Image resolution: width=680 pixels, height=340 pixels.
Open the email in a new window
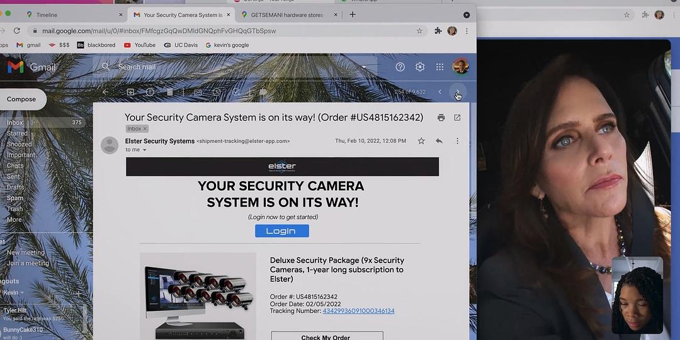(457, 118)
